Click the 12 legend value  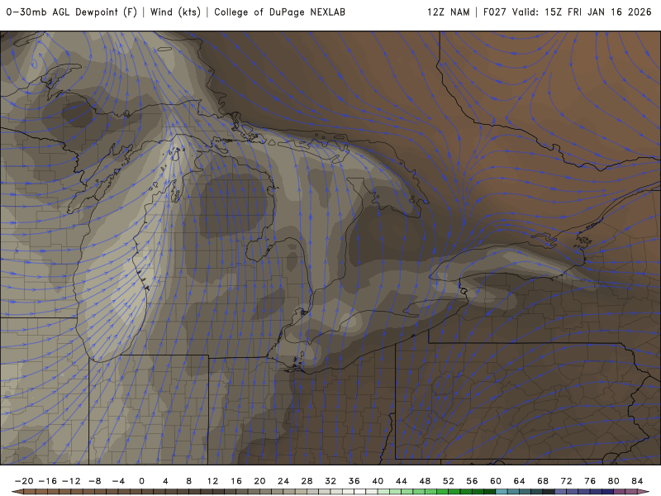tap(212, 481)
